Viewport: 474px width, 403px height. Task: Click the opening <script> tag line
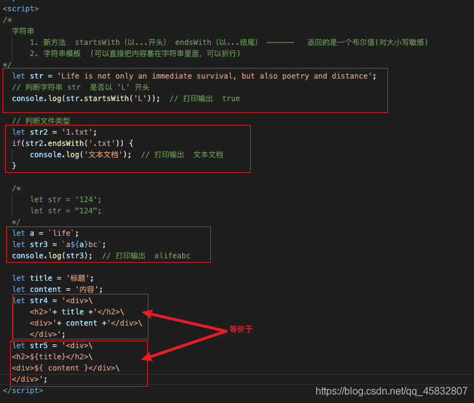coord(21,9)
